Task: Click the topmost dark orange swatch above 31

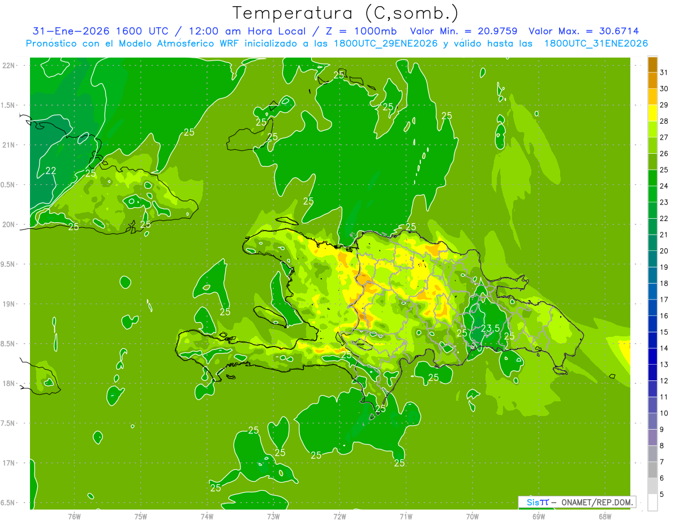Action: 652,64
